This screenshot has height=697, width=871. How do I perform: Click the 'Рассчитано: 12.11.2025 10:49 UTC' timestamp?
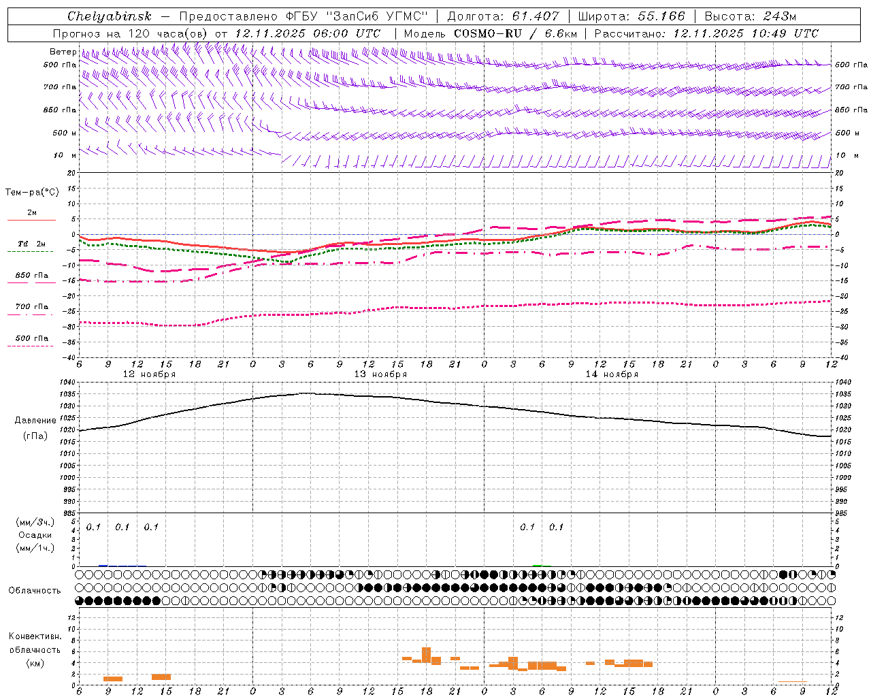click(x=706, y=33)
